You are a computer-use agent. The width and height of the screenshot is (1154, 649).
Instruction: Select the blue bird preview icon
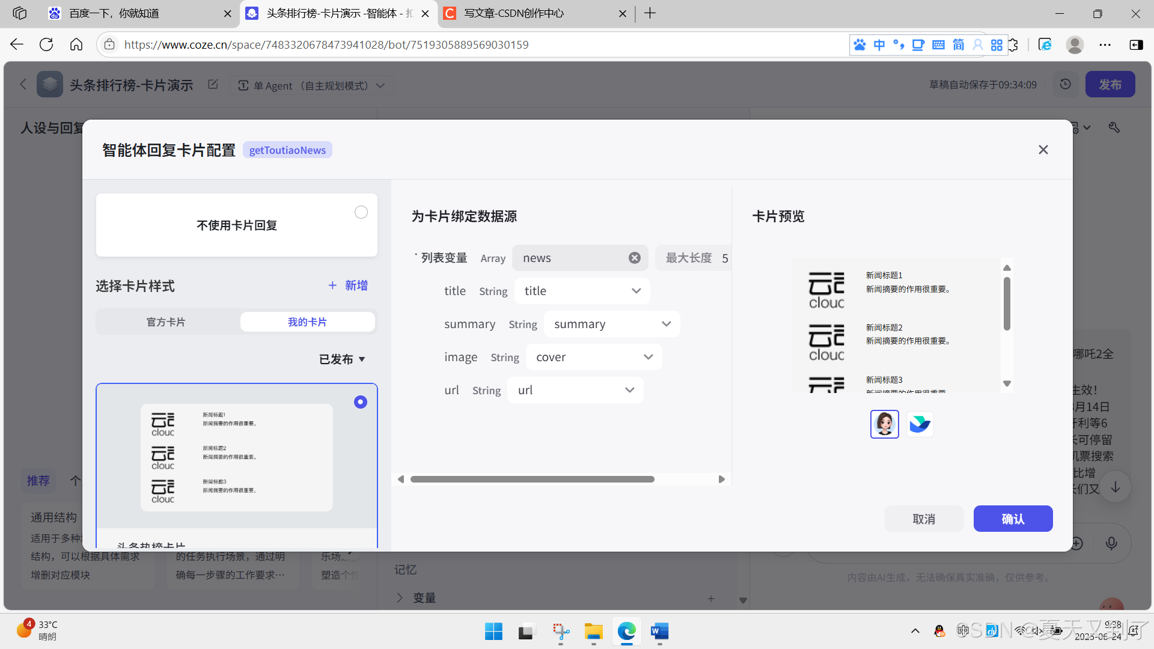tap(920, 424)
